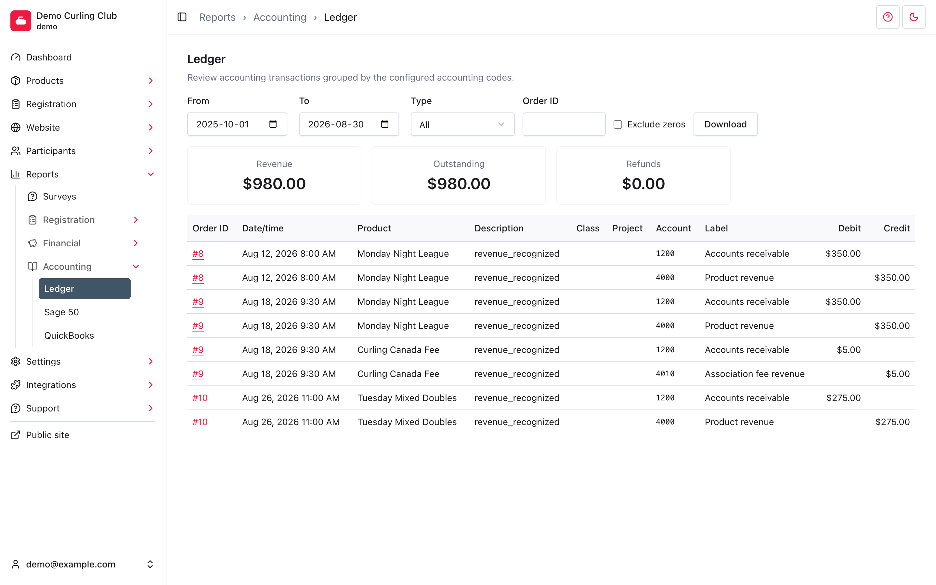Open the help question mark icon

tap(888, 17)
